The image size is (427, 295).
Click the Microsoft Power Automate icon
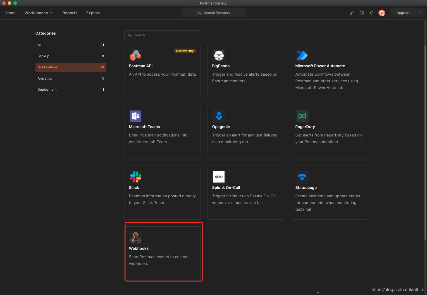pyautogui.click(x=302, y=55)
